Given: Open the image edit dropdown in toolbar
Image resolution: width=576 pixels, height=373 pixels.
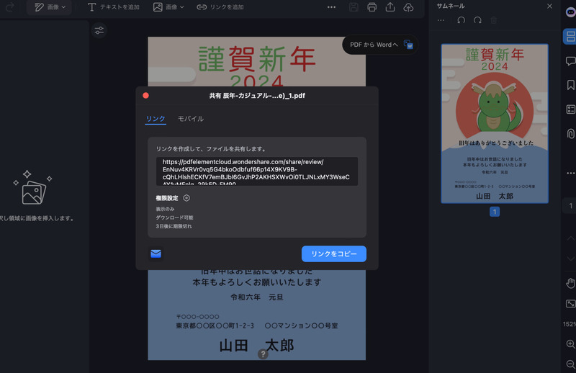Looking at the screenshot, I should tap(50, 7).
